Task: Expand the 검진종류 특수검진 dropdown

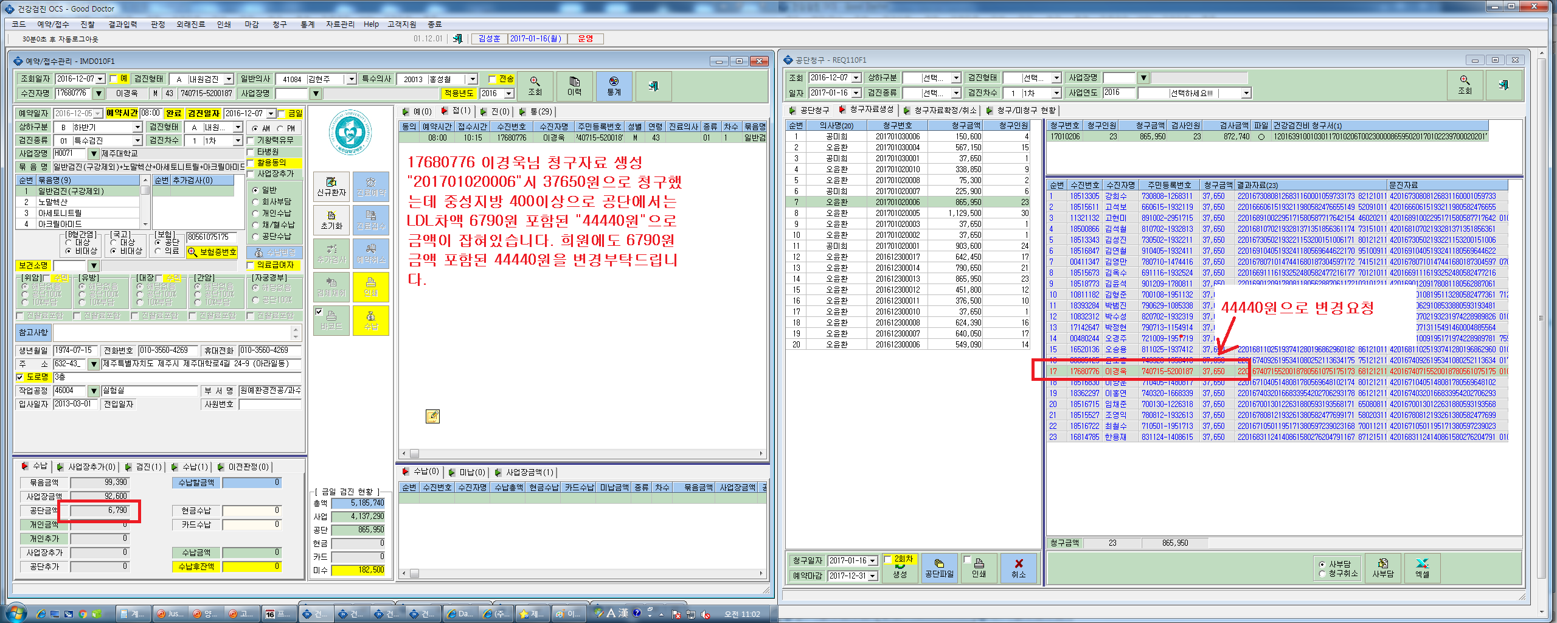Action: (x=137, y=141)
